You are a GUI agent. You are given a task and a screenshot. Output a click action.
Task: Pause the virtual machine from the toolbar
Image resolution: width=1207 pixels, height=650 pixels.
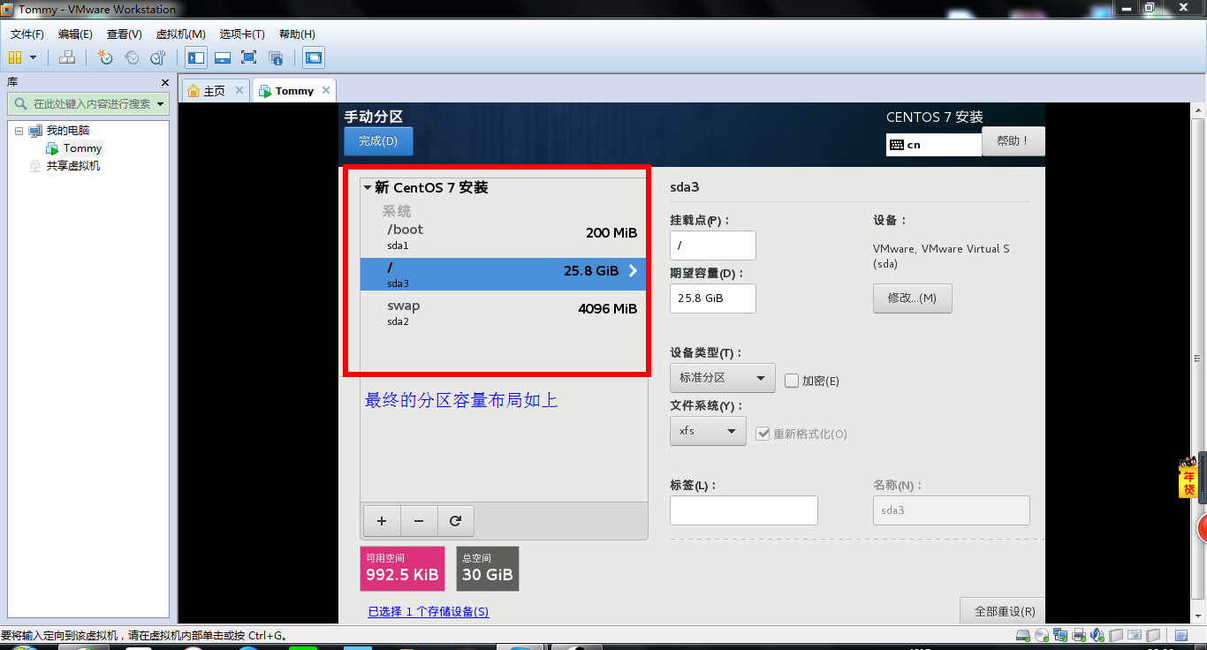14,57
